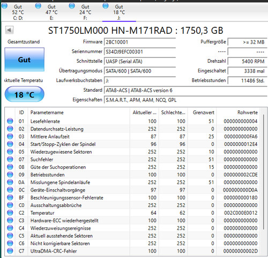This screenshot has height=258, width=268.
Task: Select the Wiederzugewiesene Sektoren parameter name
Action: [x=61, y=152]
